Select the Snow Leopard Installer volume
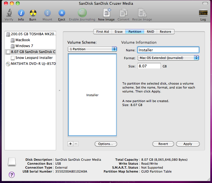212x183 pixels. click(x=30, y=58)
